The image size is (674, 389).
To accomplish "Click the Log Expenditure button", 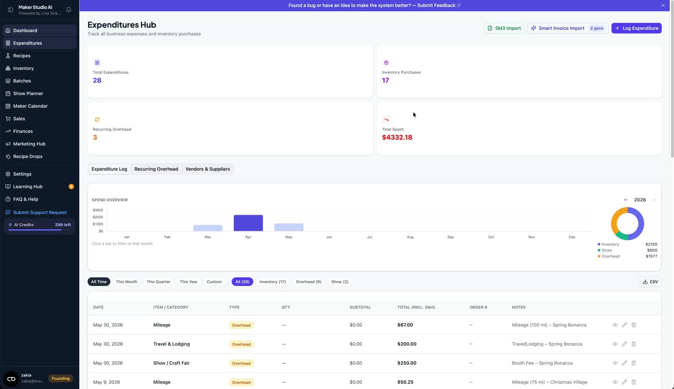I will point(637,28).
